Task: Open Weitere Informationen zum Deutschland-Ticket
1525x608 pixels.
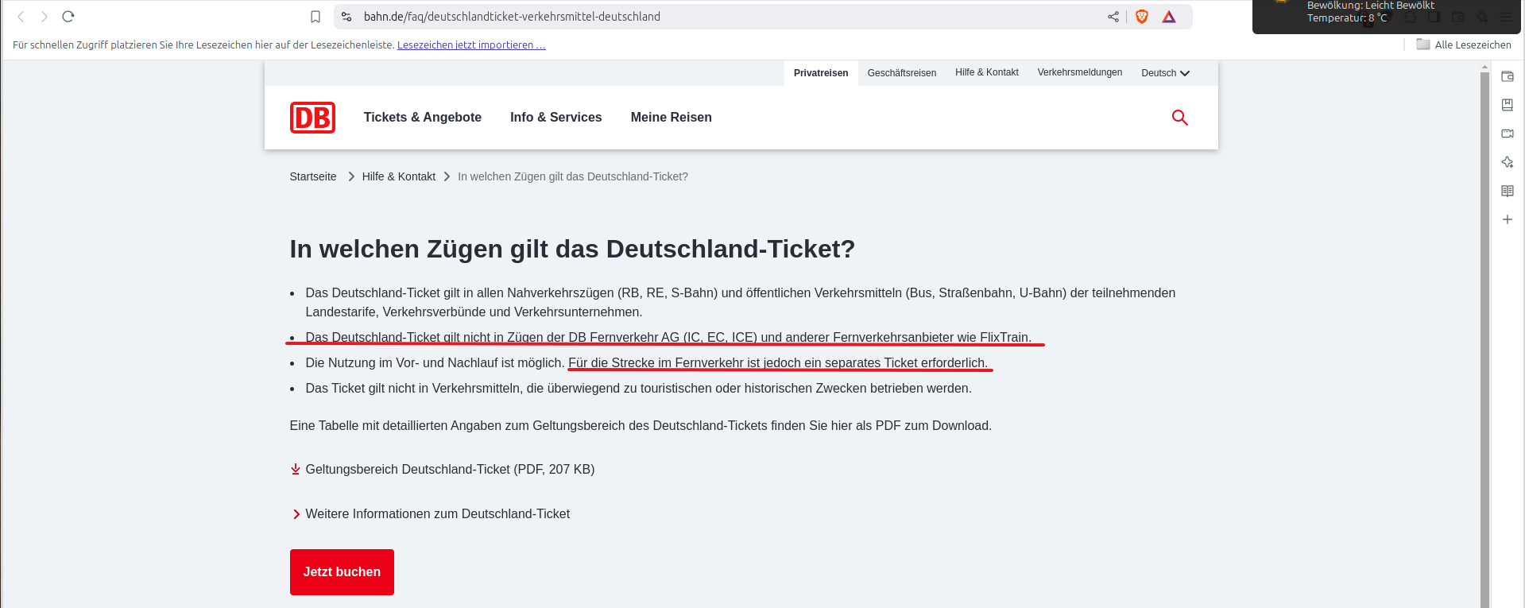Action: (437, 514)
